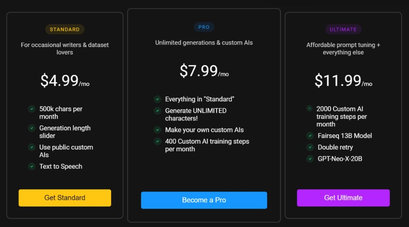Click checkmark icon next to 400 Custom AI training steps
This screenshot has width=409, height=227.
157,141
